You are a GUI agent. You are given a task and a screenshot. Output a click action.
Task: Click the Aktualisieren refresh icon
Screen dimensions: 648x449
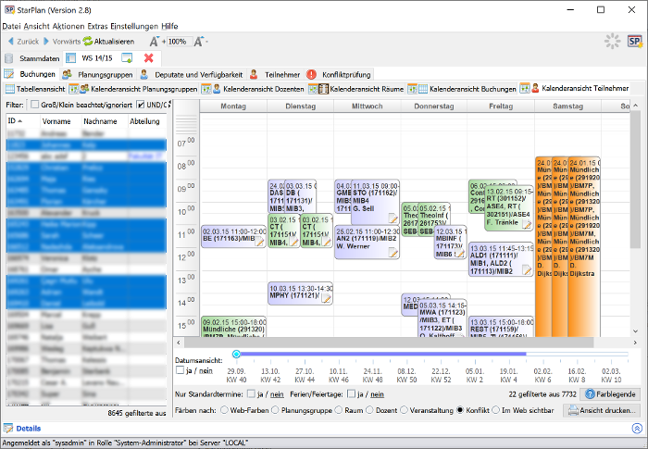tap(88, 42)
